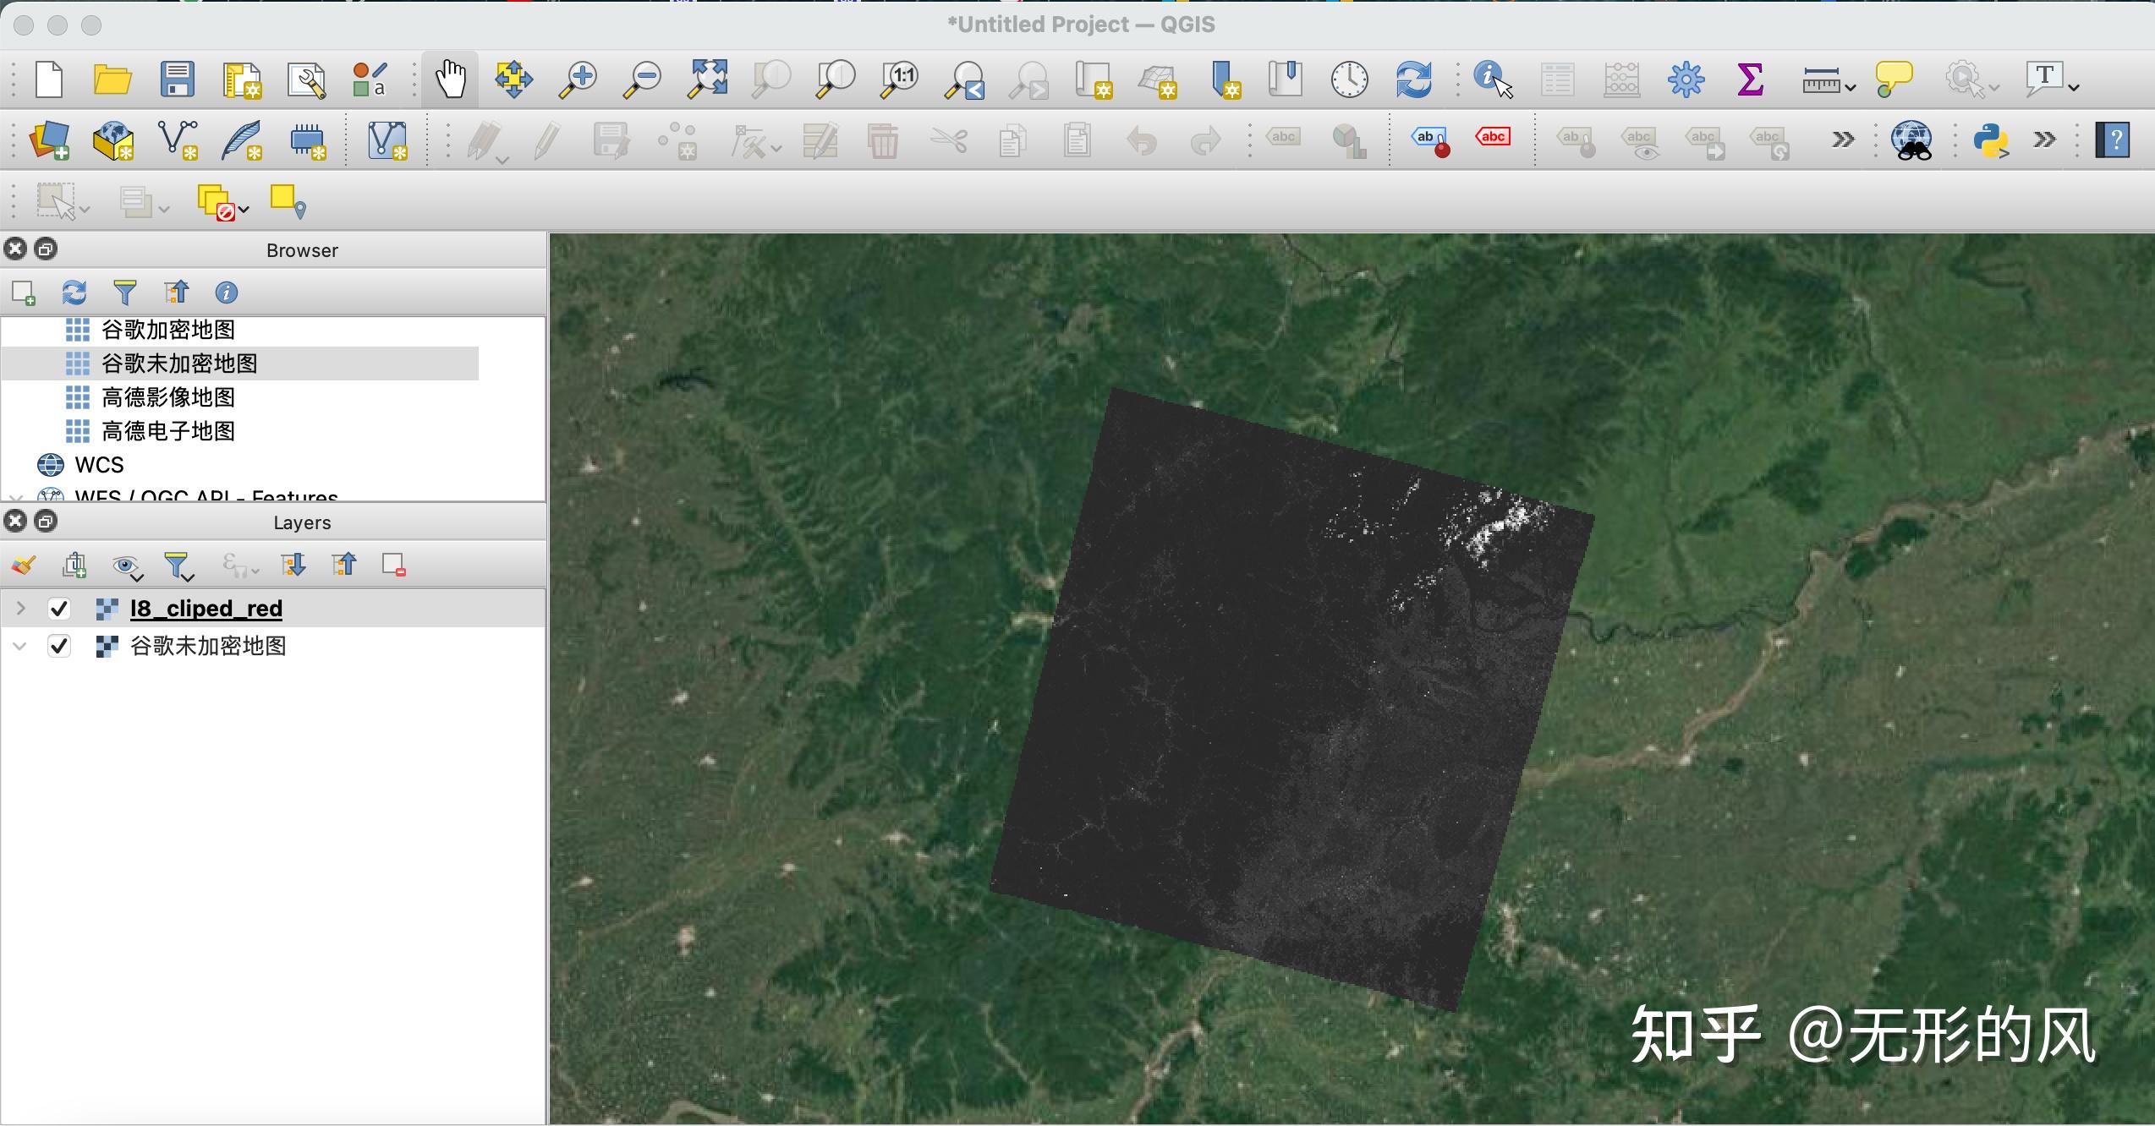This screenshot has height=1126, width=2155.
Task: Remove selected layer icon in Layers panel
Action: [x=394, y=565]
